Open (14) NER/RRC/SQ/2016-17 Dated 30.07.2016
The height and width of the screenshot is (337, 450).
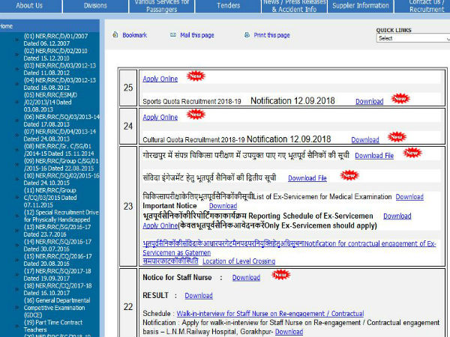pos(58,246)
